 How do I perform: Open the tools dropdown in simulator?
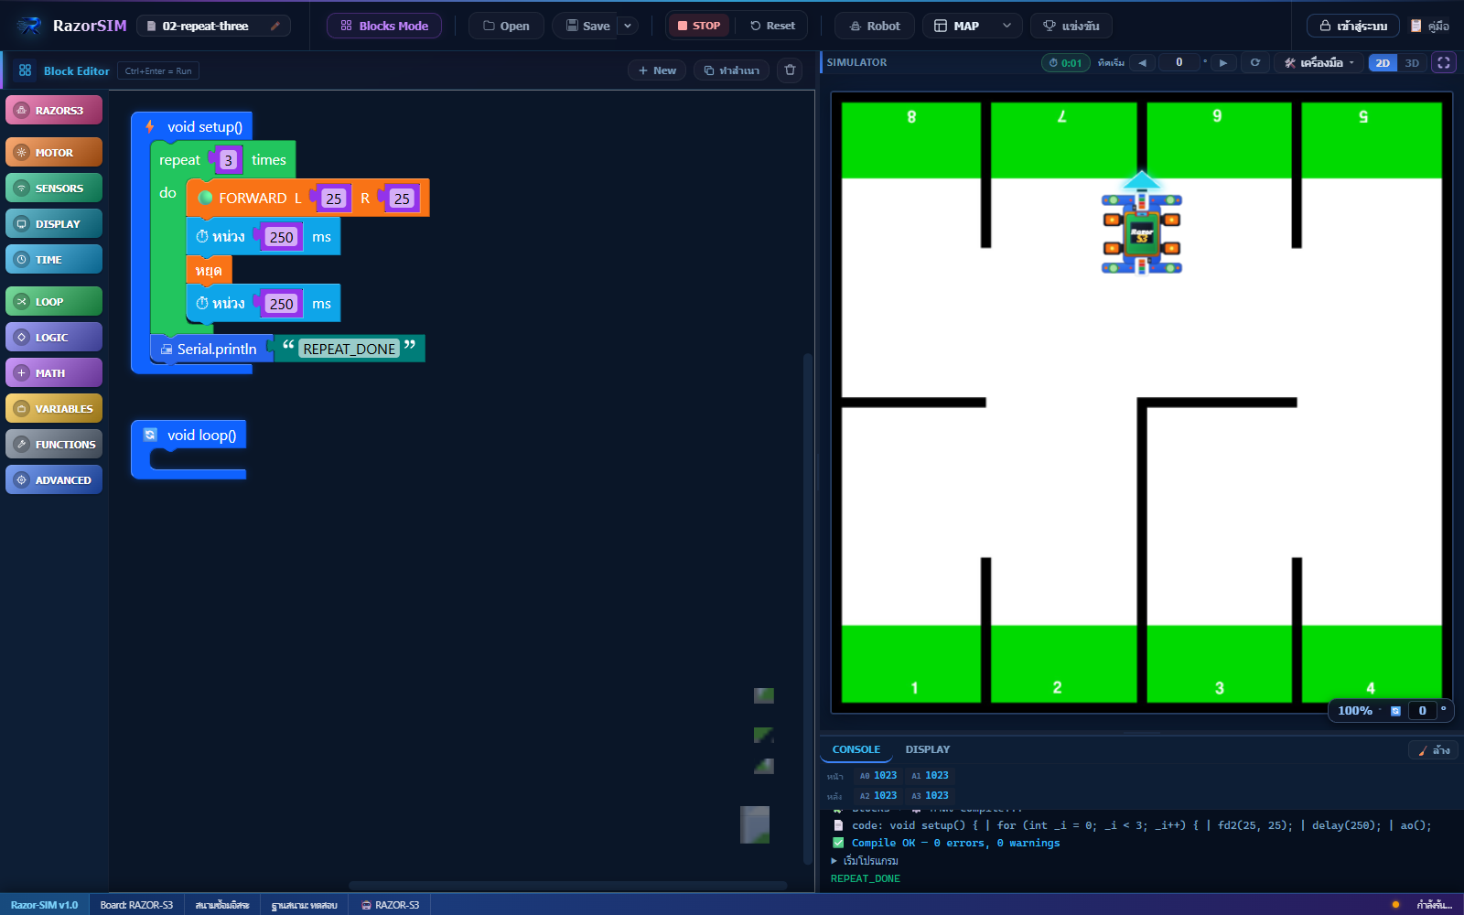(1319, 63)
